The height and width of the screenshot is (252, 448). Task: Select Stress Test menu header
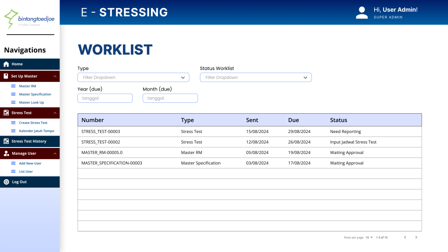(30, 113)
